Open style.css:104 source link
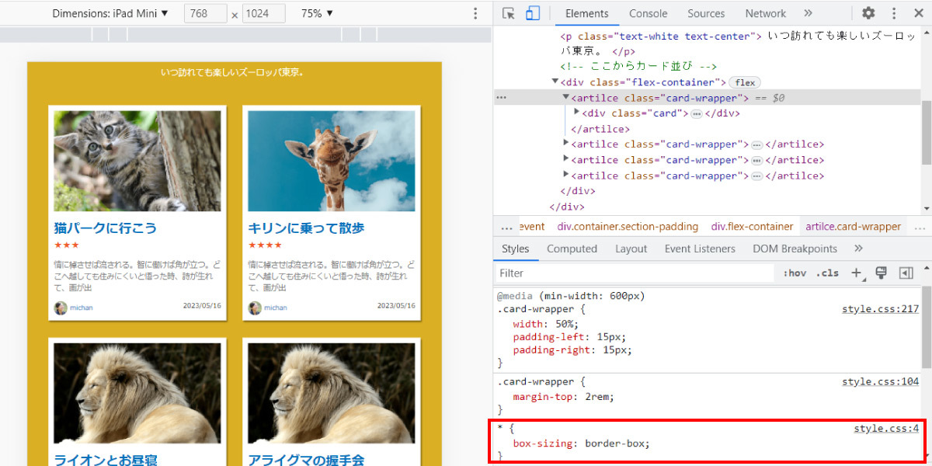The height and width of the screenshot is (466, 932). click(x=880, y=382)
